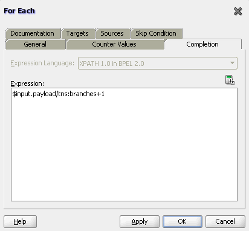This screenshot has width=249, height=231.
Task: Open the Targets tab
Action: point(77,33)
